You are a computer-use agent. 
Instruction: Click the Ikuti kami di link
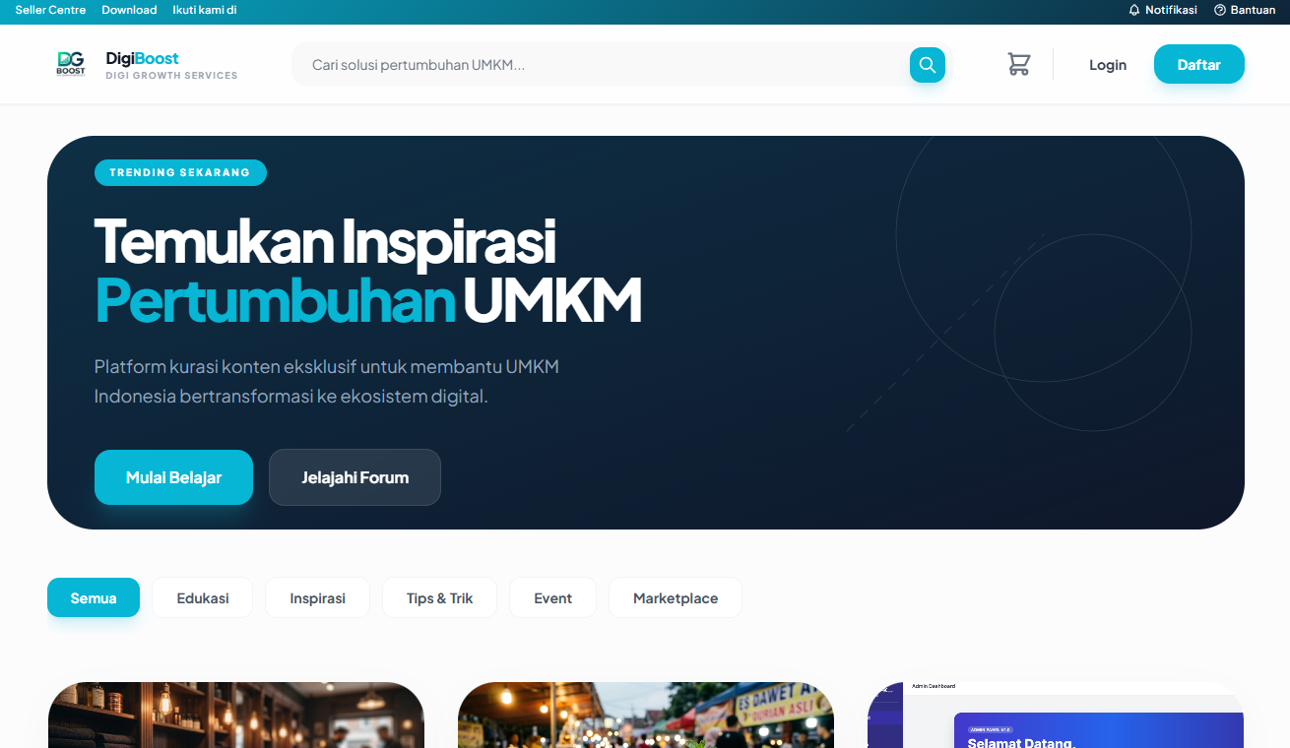[205, 10]
